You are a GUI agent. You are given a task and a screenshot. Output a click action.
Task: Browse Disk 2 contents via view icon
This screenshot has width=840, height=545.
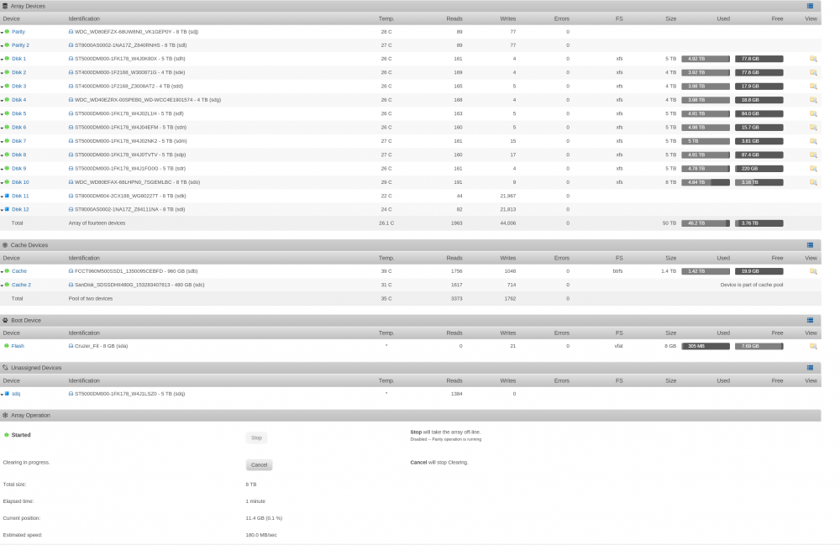tap(813, 72)
